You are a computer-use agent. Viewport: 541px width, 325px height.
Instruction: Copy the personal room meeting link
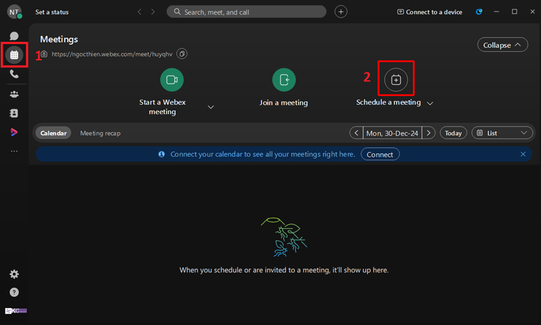tap(182, 54)
